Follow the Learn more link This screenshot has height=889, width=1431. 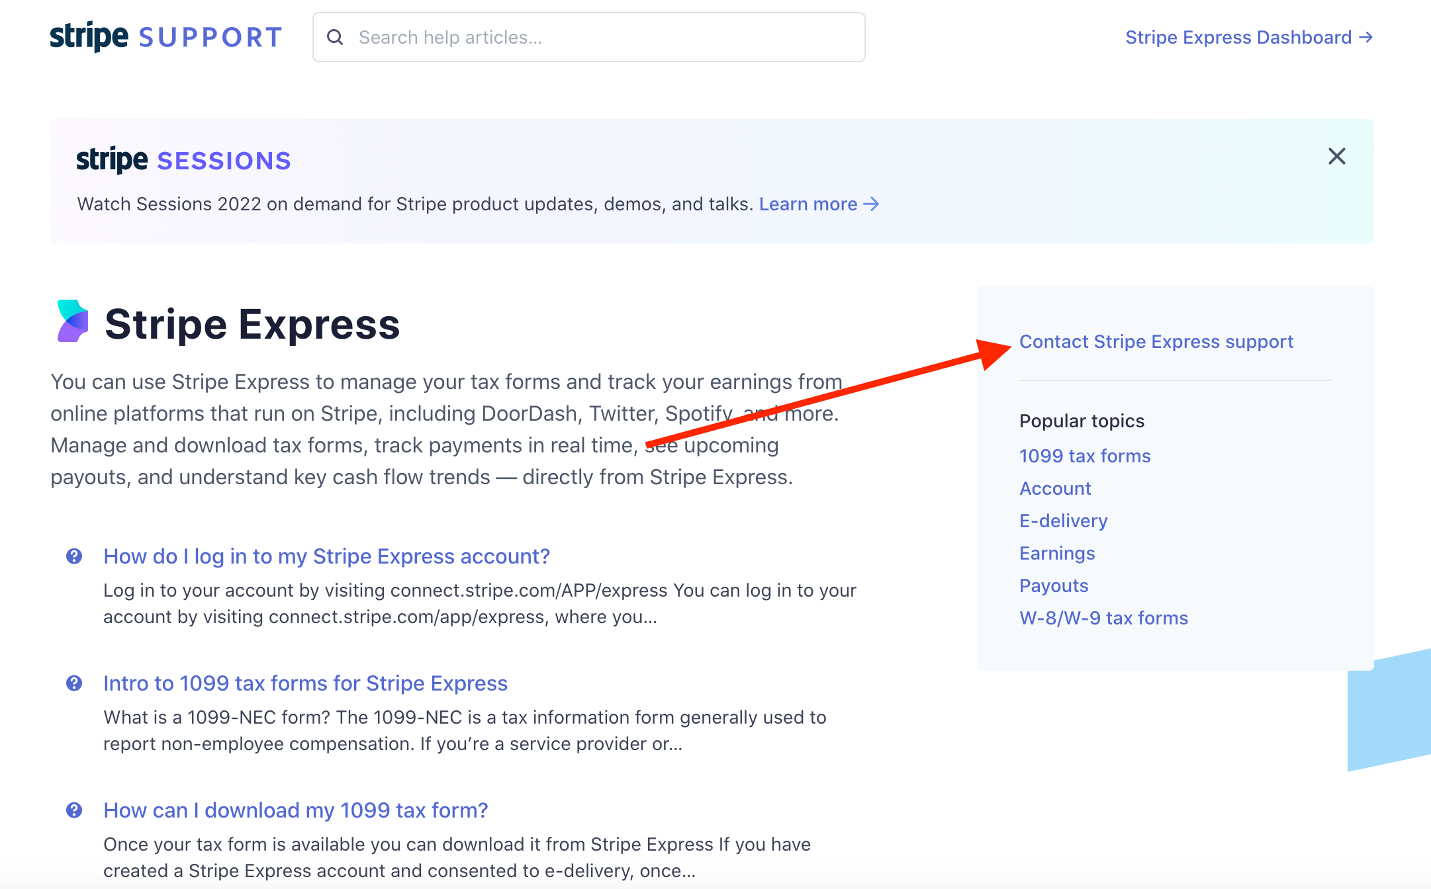[819, 204]
